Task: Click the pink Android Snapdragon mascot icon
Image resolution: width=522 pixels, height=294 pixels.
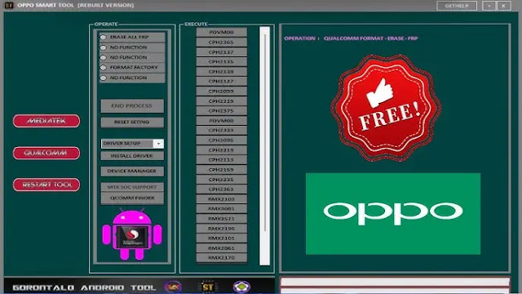Action: point(132,234)
